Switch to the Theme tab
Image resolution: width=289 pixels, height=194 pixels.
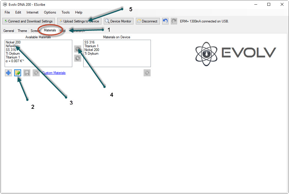point(22,31)
